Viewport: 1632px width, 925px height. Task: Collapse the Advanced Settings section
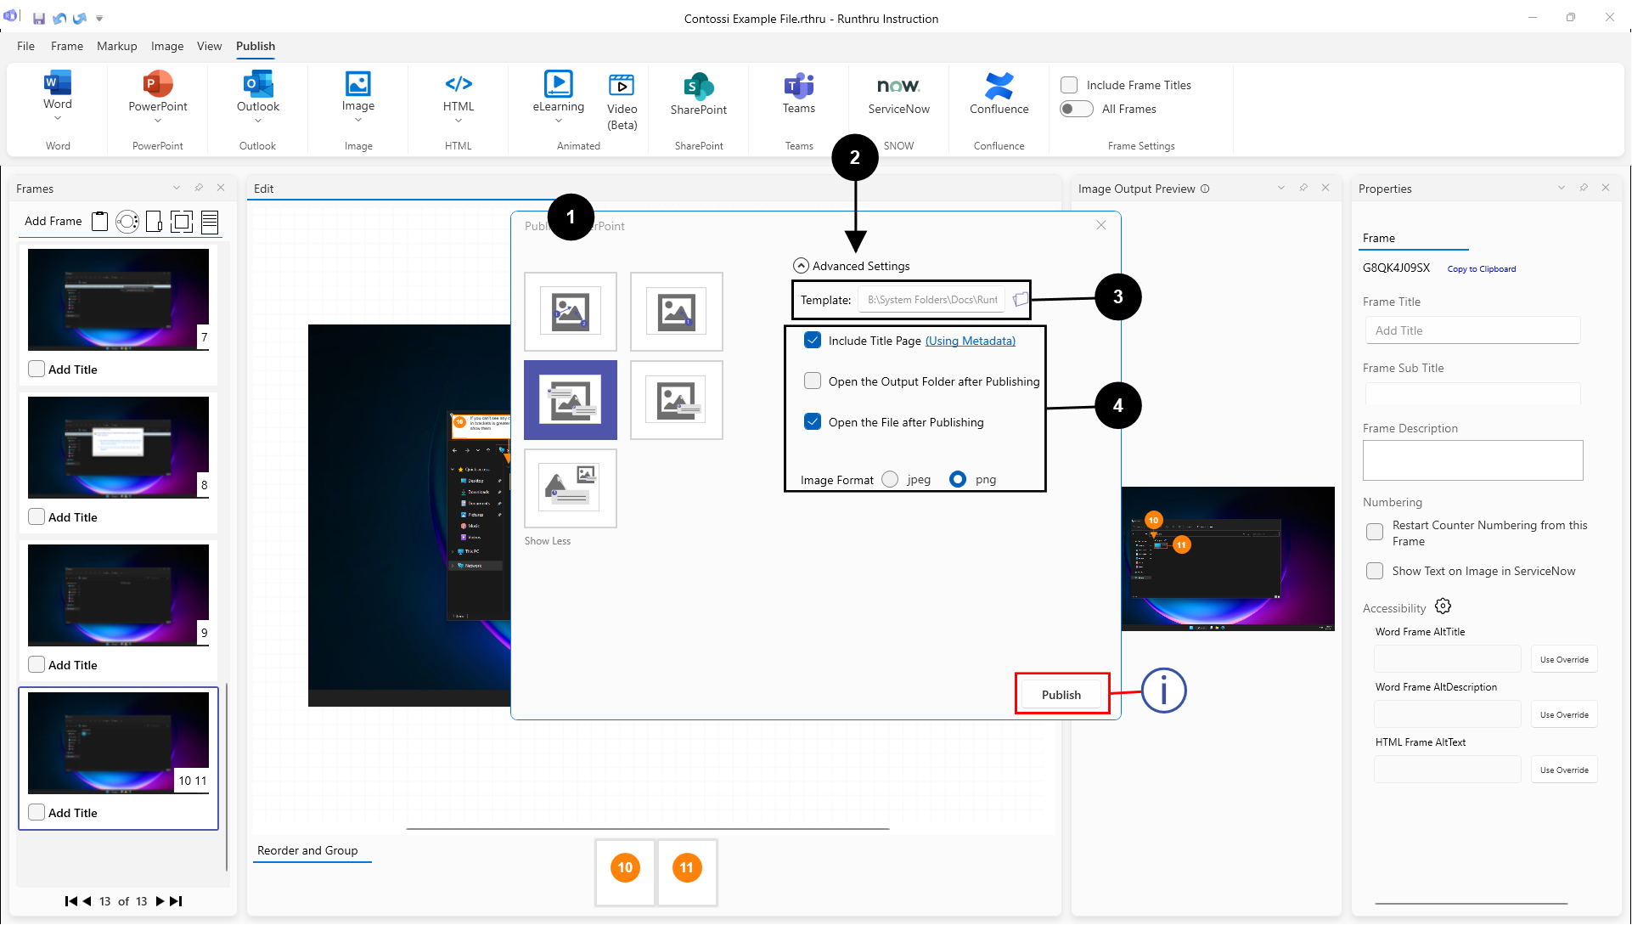coord(800,266)
